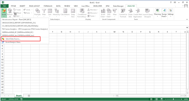Click the Sort icon
The width and height of the screenshot is (189, 101).
click(x=50, y=11)
